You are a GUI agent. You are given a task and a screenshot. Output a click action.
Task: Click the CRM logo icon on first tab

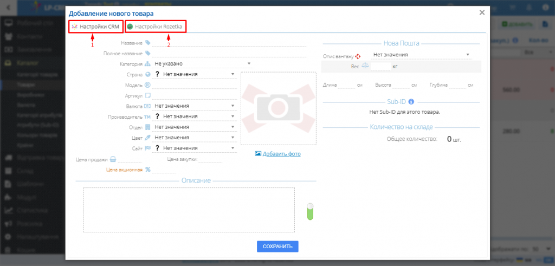(x=75, y=26)
